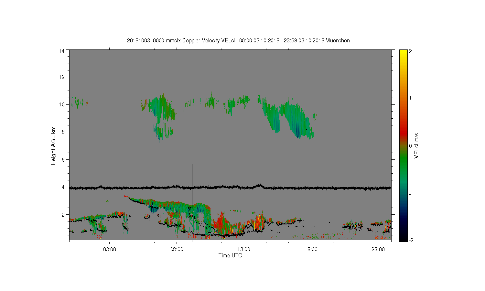Viewport: 485px width, 291px height.
Task: Click the yellow top of the colorbar
Action: tap(403, 53)
